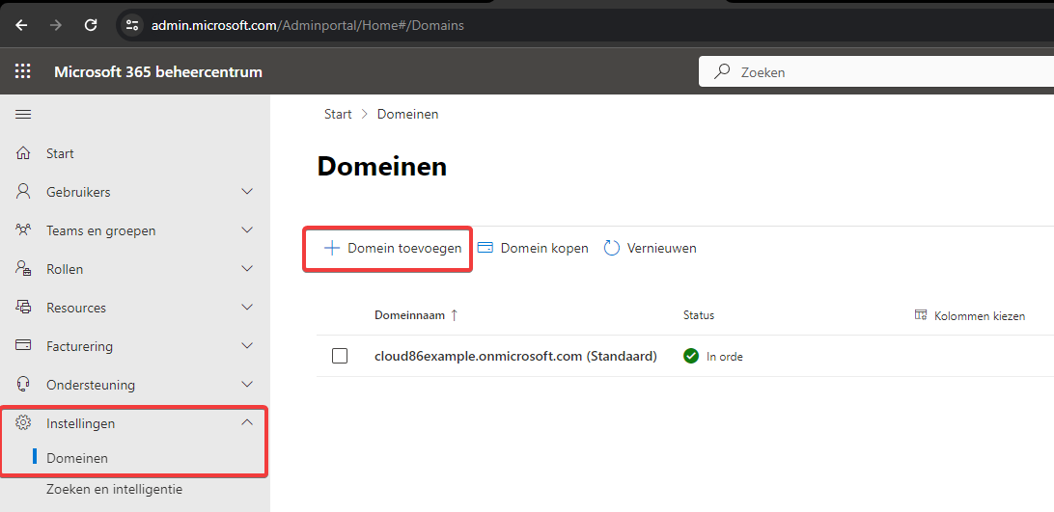Click the Instellingen gear icon
Screen dimensions: 1054x512
tap(23, 422)
